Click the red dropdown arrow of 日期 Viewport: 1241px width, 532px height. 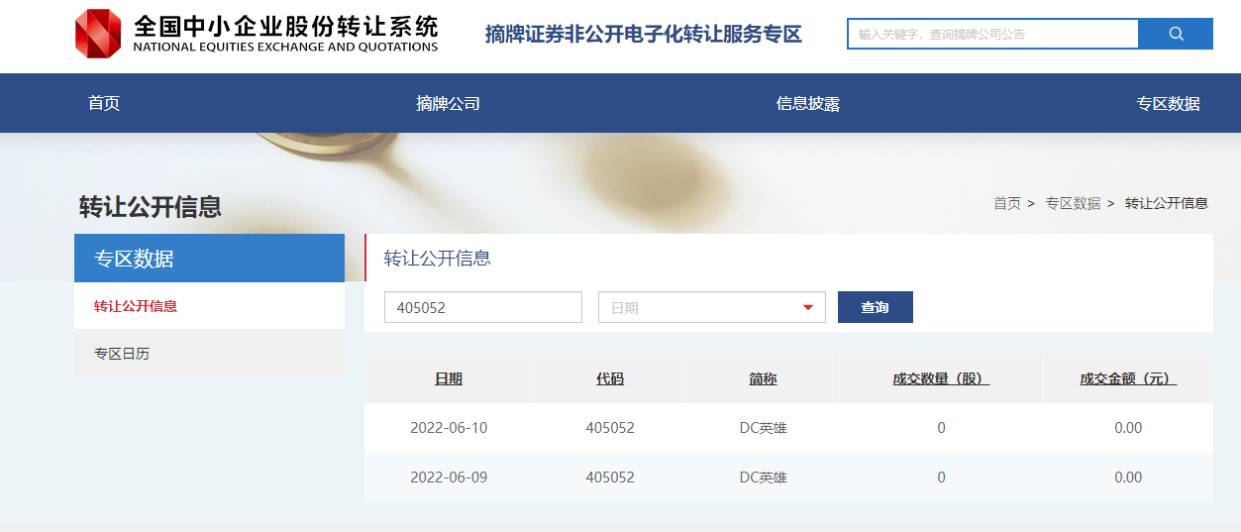point(808,308)
